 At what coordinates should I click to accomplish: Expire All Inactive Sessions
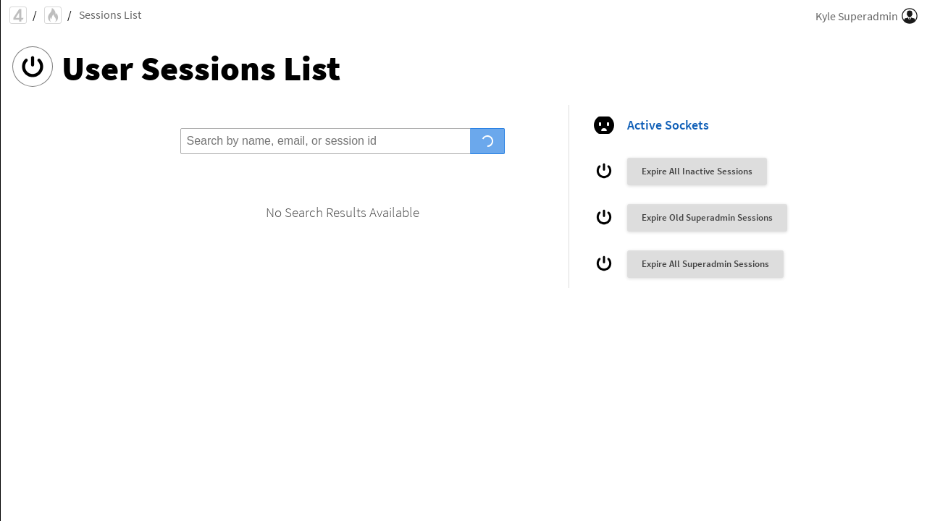(x=697, y=171)
